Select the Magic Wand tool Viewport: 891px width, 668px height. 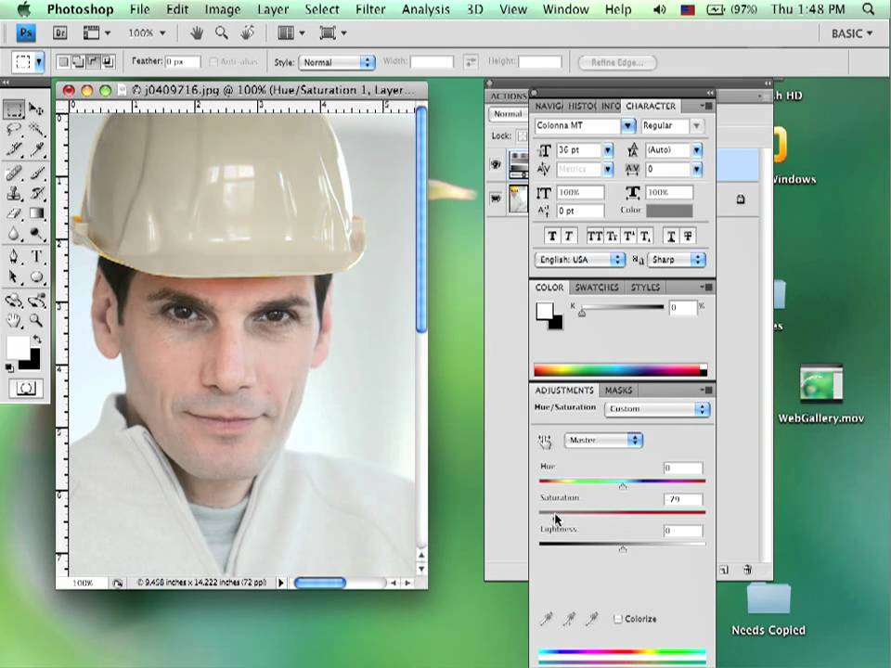[x=36, y=129]
